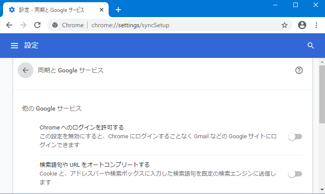Go back from 同期と Google サービス page
Screen dimensions: 325x194
click(26, 70)
